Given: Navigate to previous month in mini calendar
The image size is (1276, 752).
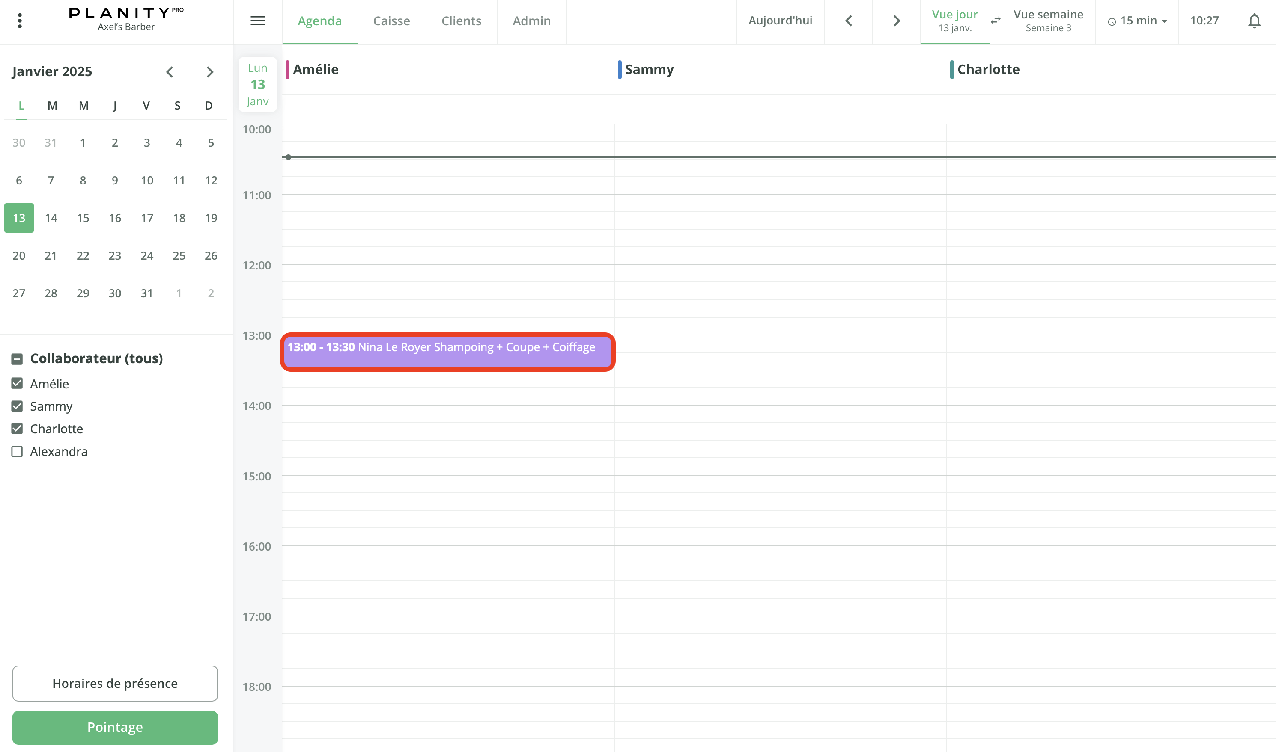Looking at the screenshot, I should (170, 72).
